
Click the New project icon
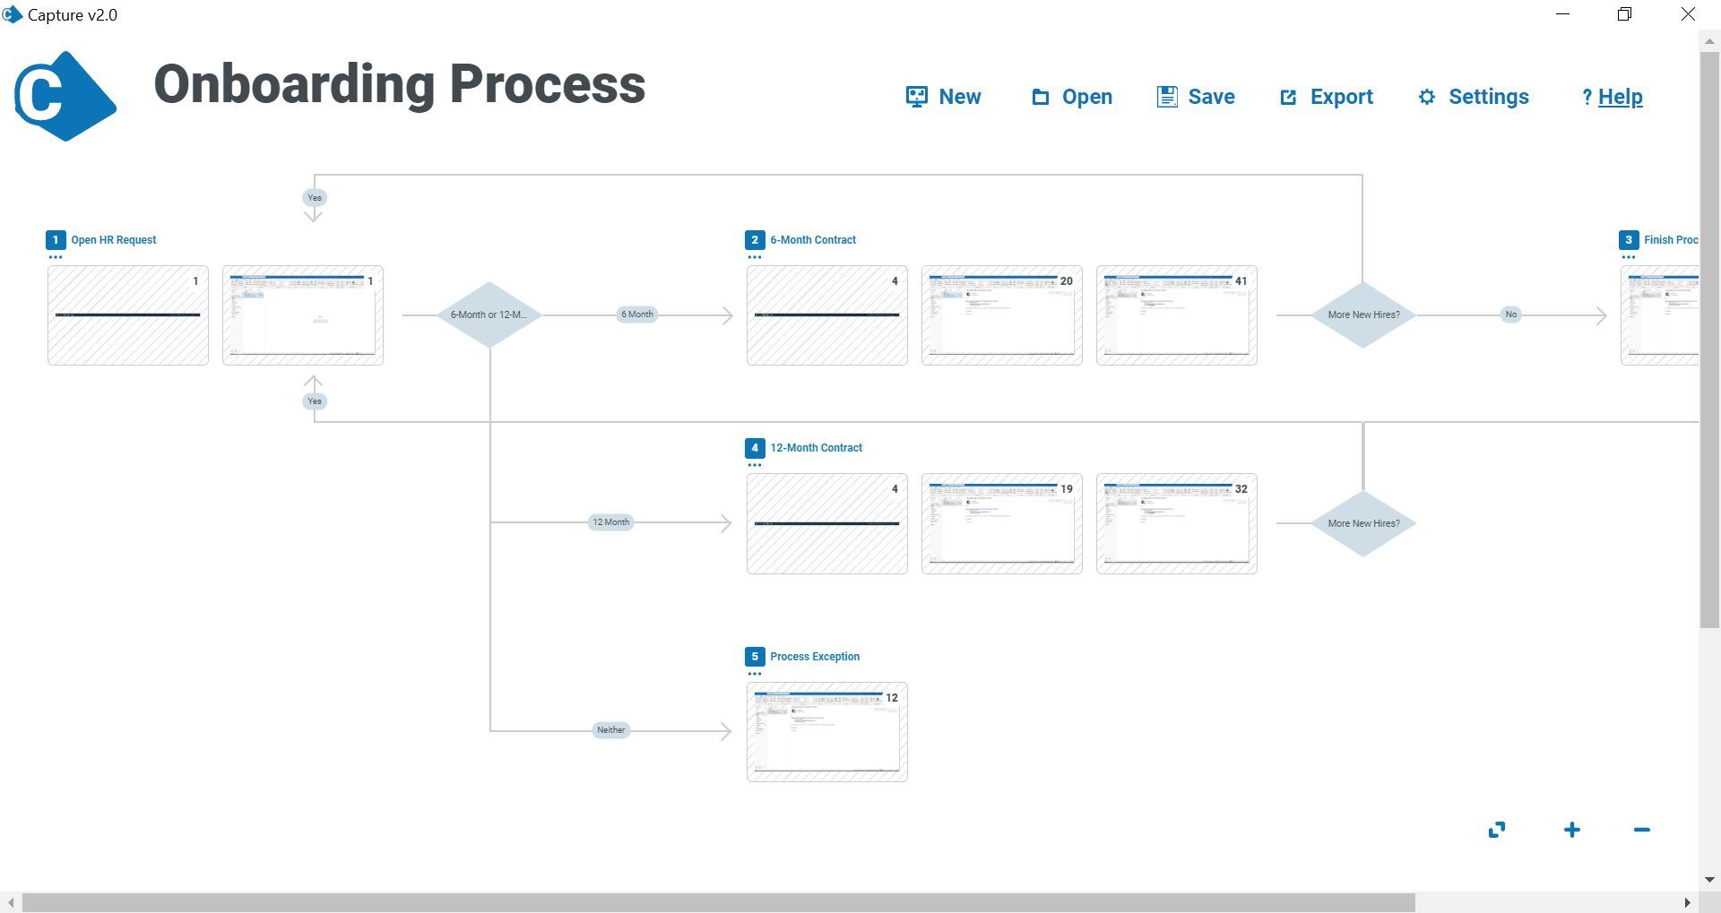(x=916, y=97)
